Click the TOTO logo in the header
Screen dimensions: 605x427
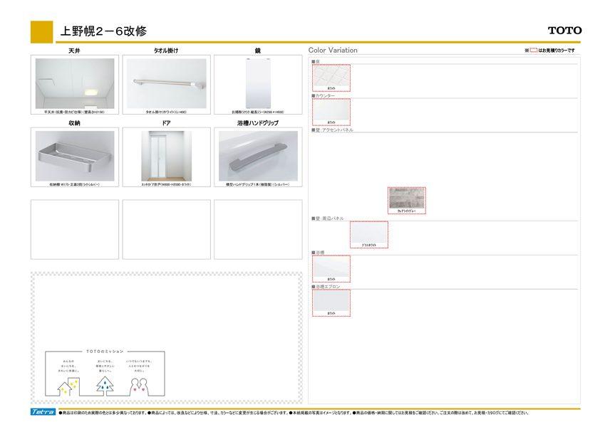[564, 31]
